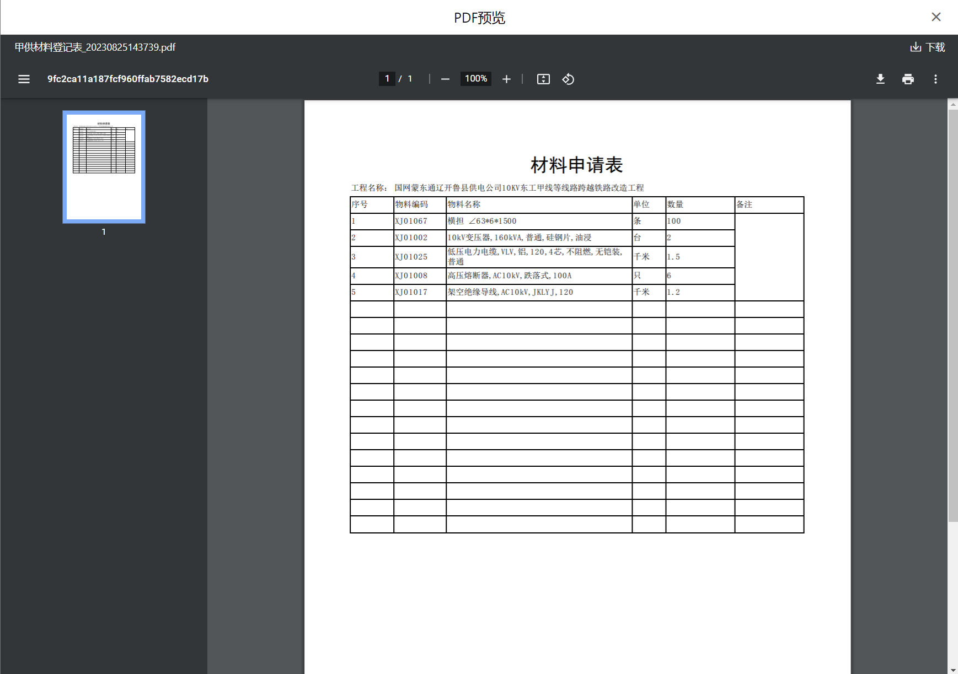Click the zoom in plus icon

point(506,79)
